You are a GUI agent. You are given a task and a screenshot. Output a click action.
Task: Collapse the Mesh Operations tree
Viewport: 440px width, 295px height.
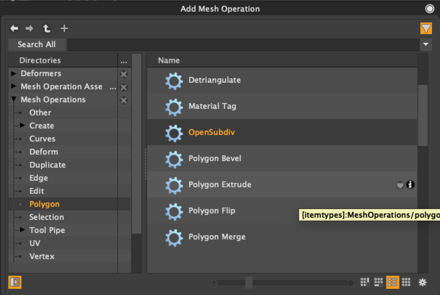coord(14,99)
